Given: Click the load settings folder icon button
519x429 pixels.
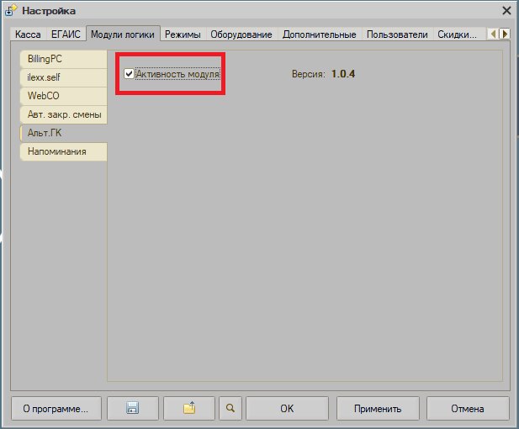Looking at the screenshot, I should click(189, 408).
